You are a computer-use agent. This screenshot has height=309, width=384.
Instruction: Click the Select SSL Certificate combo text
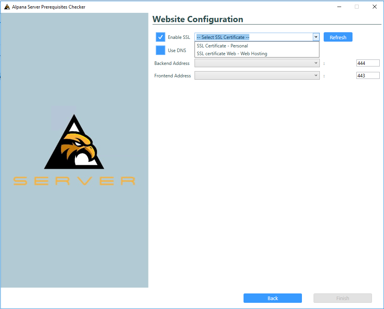223,37
